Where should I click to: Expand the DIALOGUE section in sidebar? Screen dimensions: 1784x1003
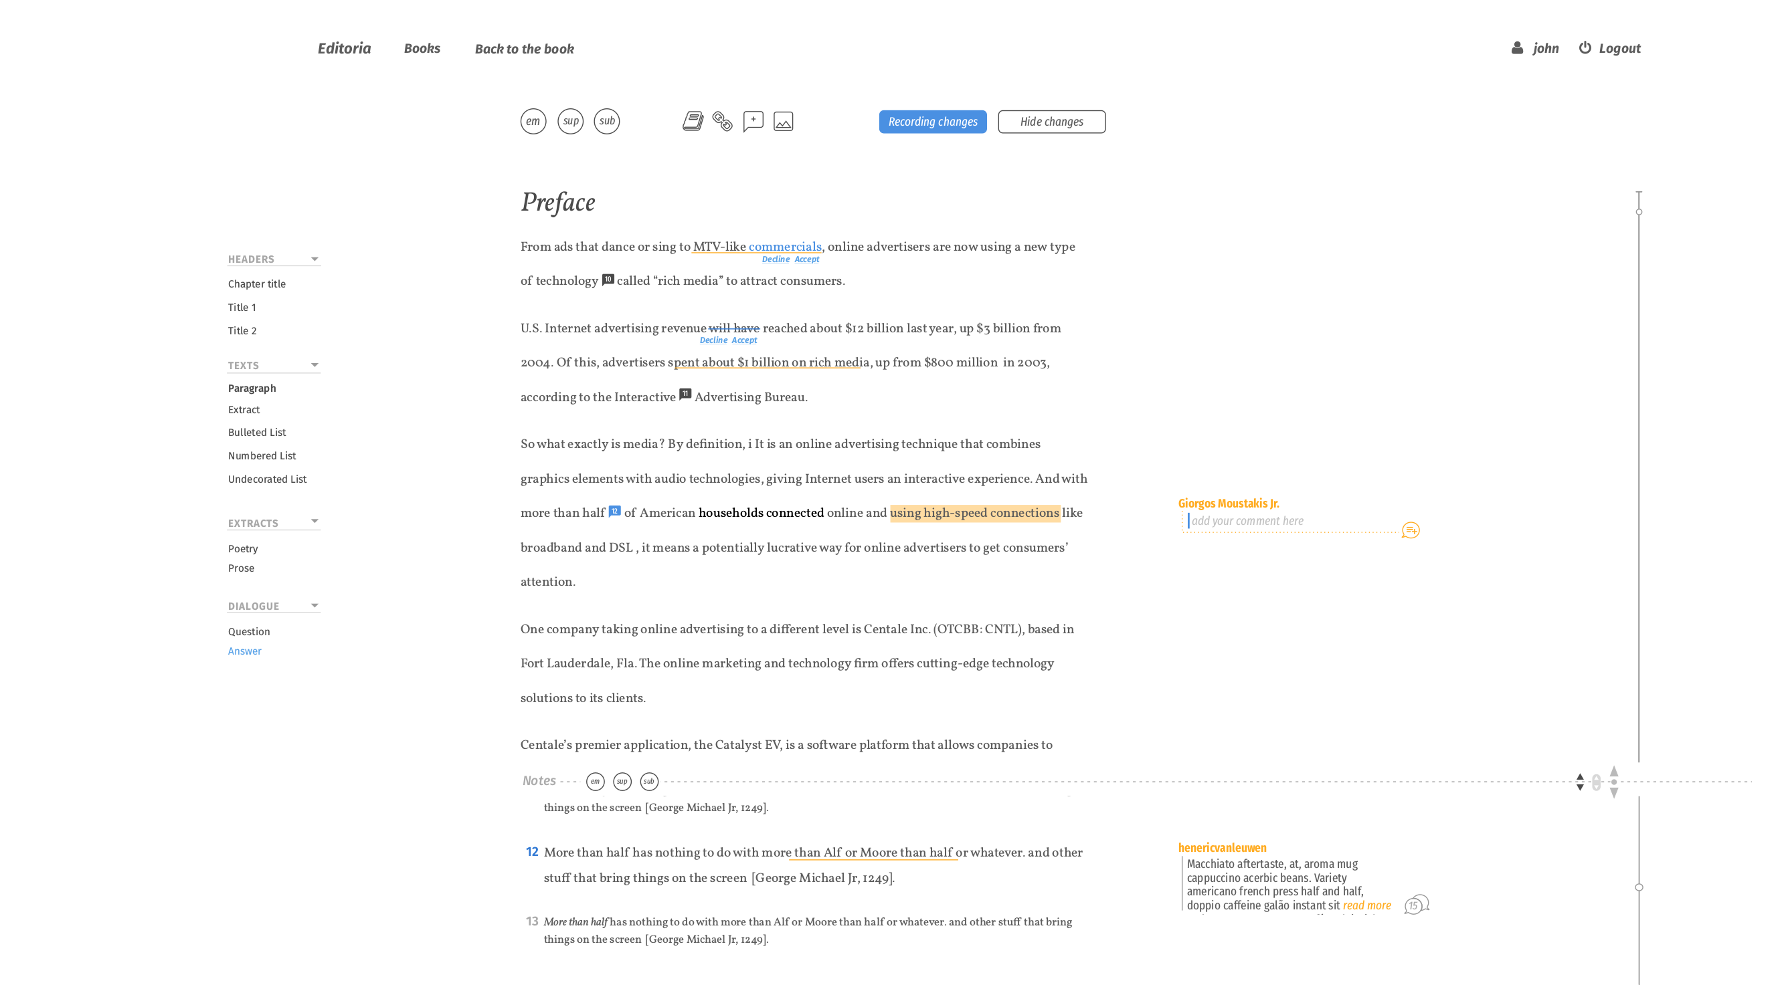(314, 604)
